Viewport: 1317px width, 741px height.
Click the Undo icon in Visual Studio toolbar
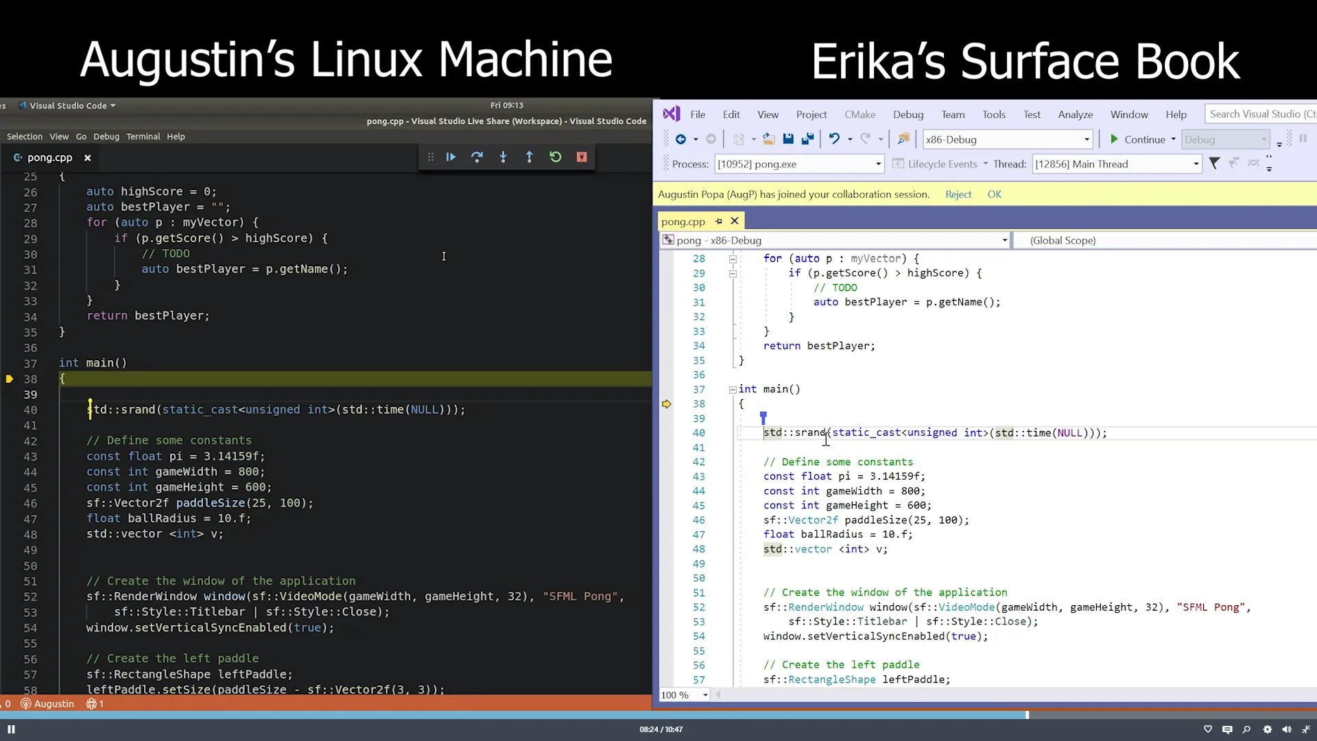coord(833,139)
